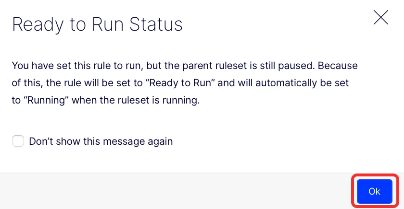Tick the empty square box beside Don't show

18,141
